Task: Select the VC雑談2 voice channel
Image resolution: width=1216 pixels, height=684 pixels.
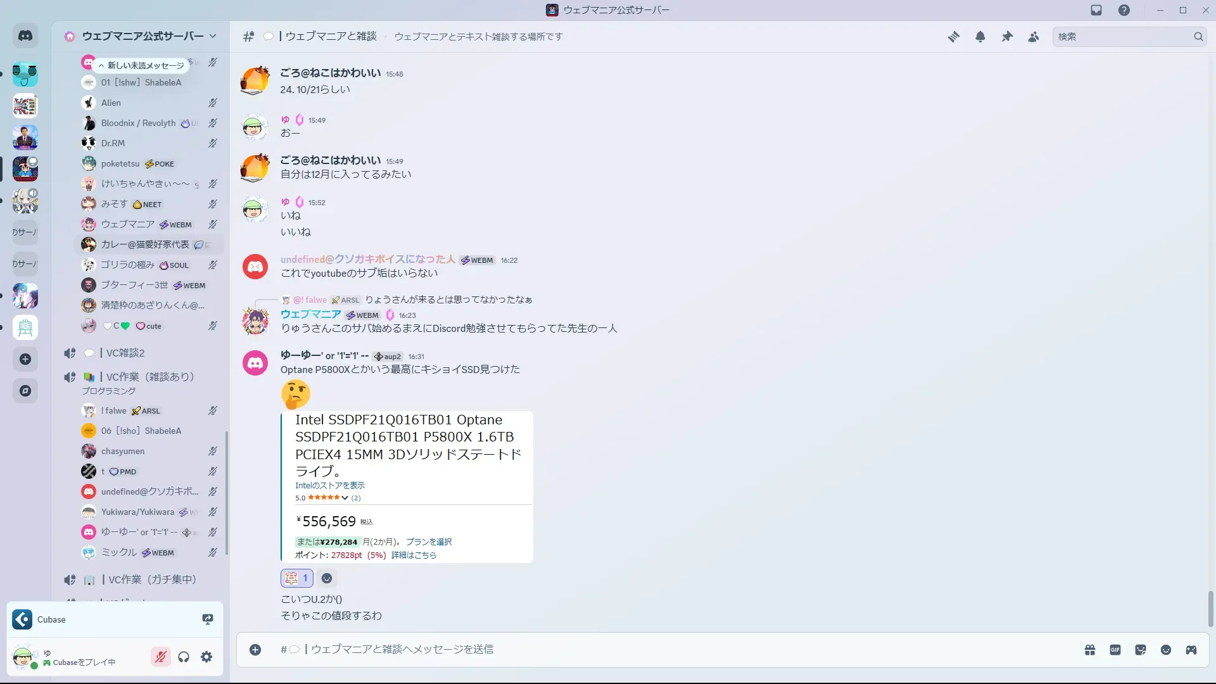Action: (x=125, y=353)
